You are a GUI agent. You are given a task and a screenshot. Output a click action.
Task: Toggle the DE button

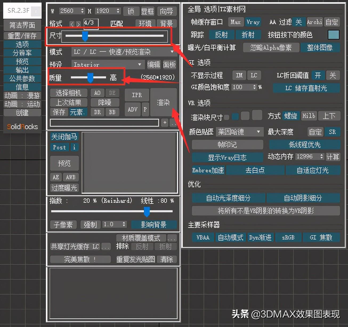(112, 93)
